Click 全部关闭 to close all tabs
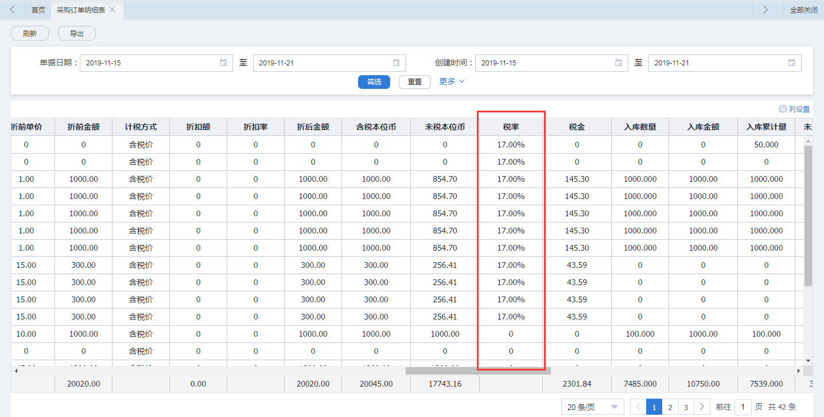The image size is (824, 417). pyautogui.click(x=803, y=10)
